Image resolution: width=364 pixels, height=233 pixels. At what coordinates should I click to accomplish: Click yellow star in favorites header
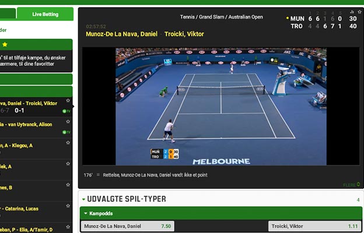5,44
